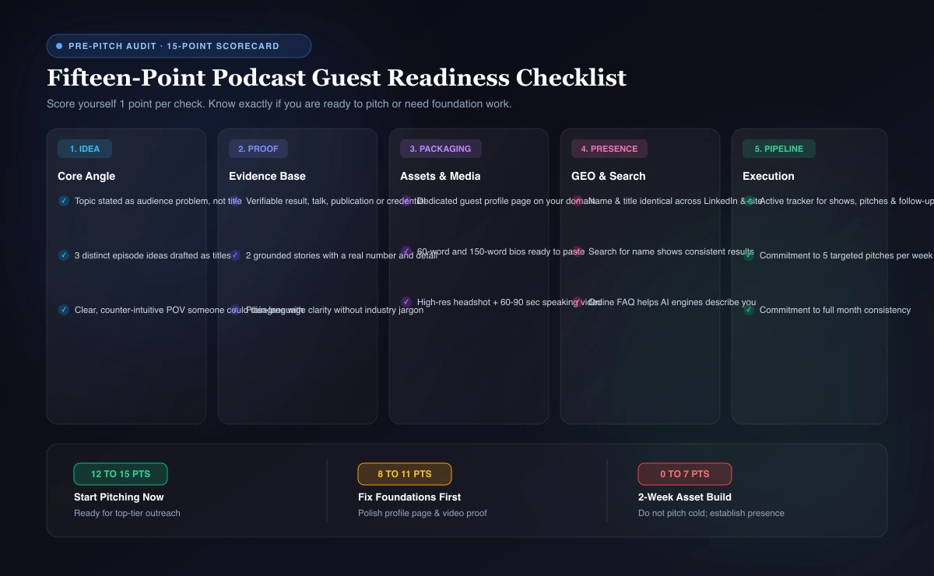Click the 'Core Angle' heading
The image size is (934, 576).
86,176
